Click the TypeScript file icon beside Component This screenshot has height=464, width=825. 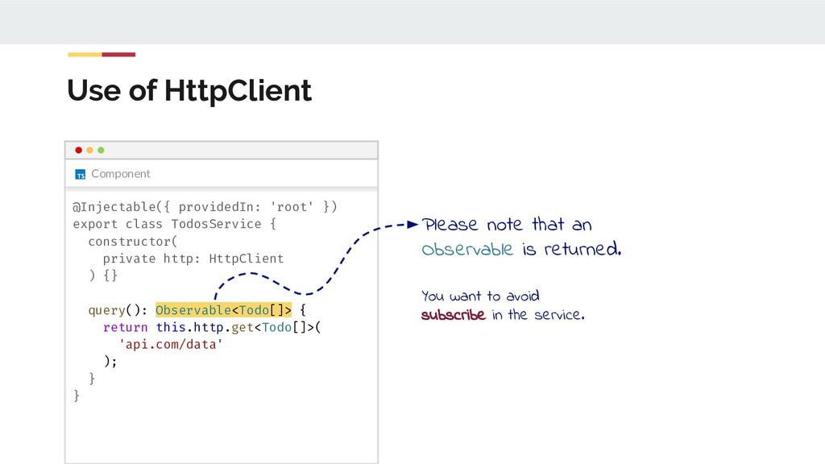point(81,174)
